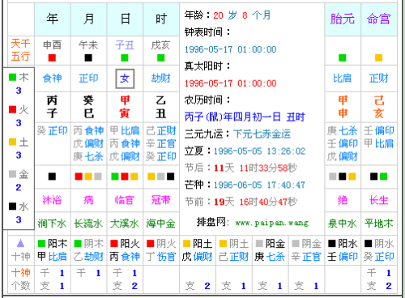Click the 阴水 癸 正印 bottom cell

(x=379, y=250)
